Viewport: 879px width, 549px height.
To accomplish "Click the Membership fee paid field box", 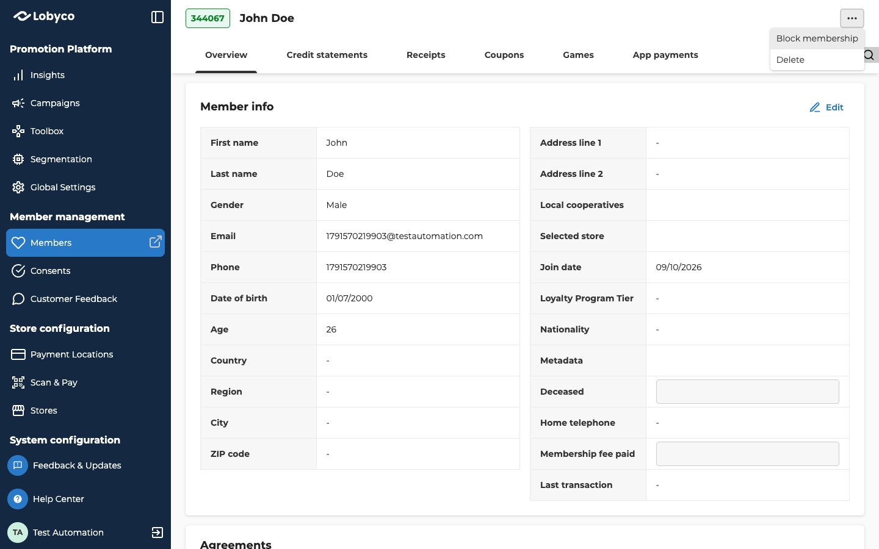I will (x=748, y=454).
